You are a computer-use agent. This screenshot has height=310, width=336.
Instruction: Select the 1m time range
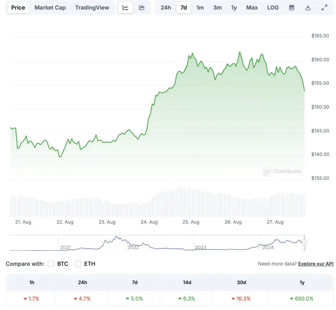click(x=200, y=8)
